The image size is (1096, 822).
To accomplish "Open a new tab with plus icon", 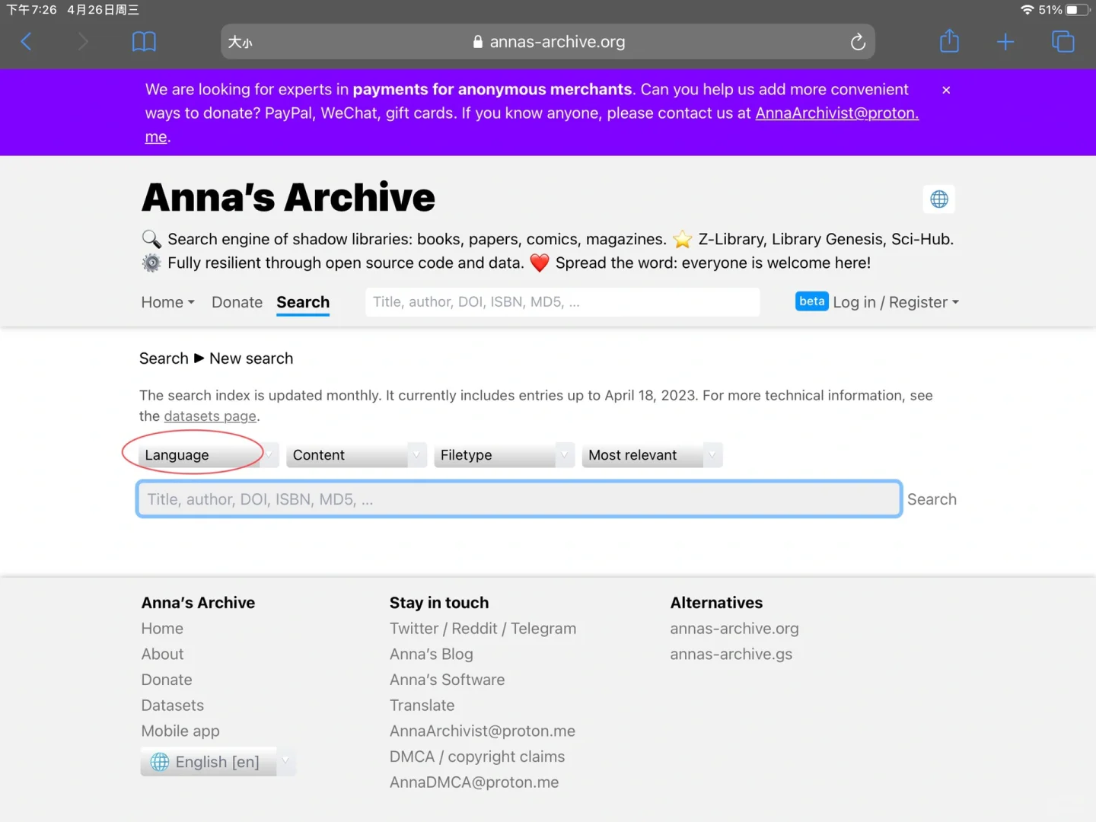I will pos(1005,42).
